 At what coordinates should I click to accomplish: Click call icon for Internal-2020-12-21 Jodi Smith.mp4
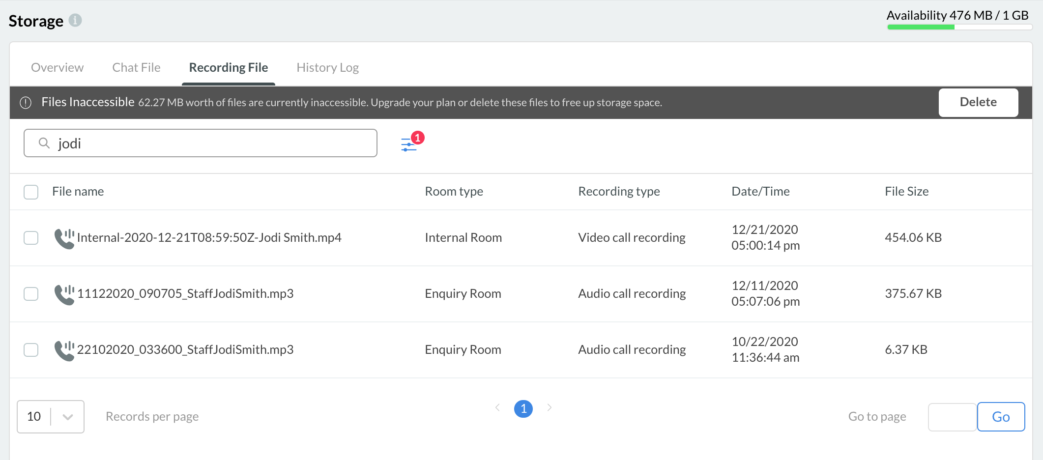64,238
